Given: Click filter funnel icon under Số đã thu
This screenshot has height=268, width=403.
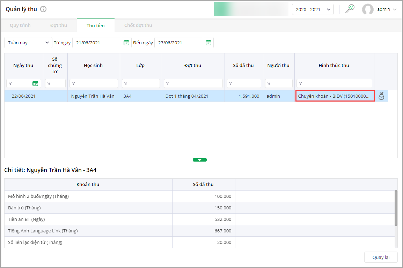Looking at the screenshot, I should [230, 83].
